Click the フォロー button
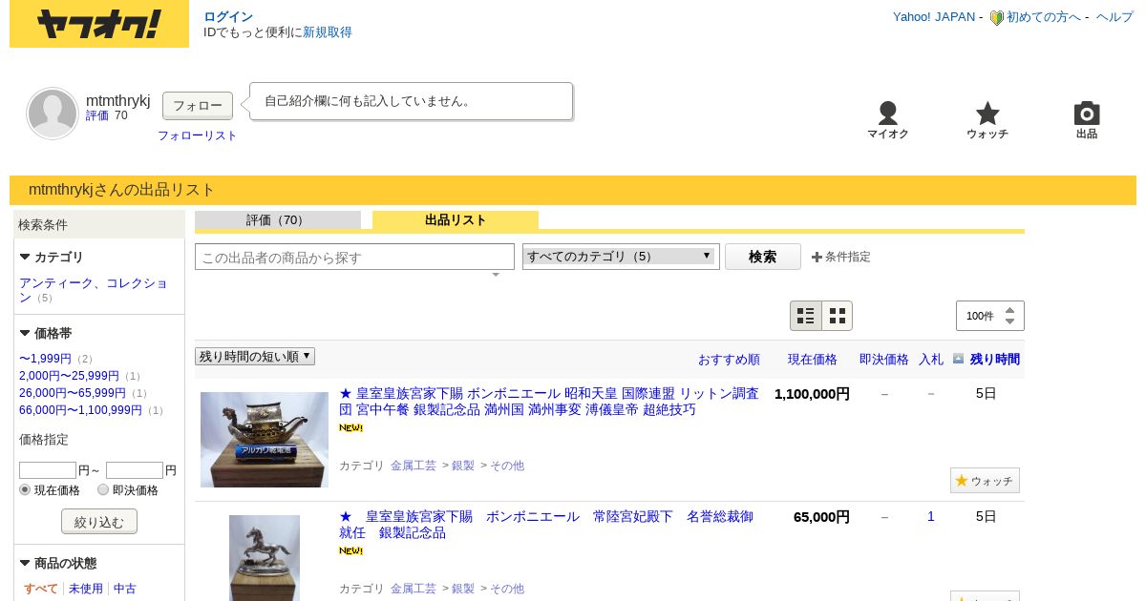 198,105
